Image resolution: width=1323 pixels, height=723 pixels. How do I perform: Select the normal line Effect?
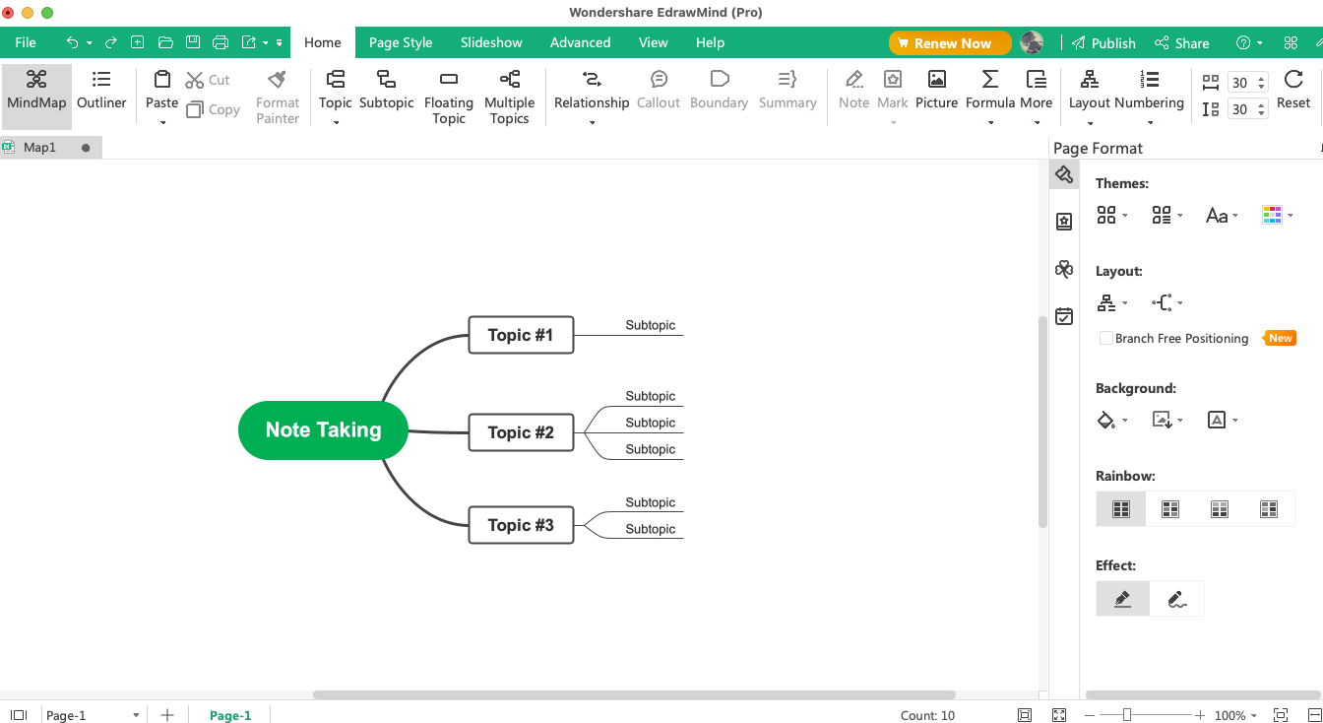click(x=1123, y=599)
